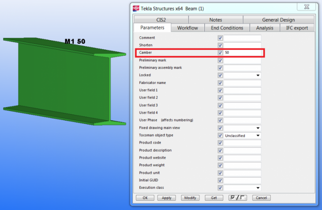This screenshot has height=210, width=322.
Task: Click the Get button
Action: point(214,198)
